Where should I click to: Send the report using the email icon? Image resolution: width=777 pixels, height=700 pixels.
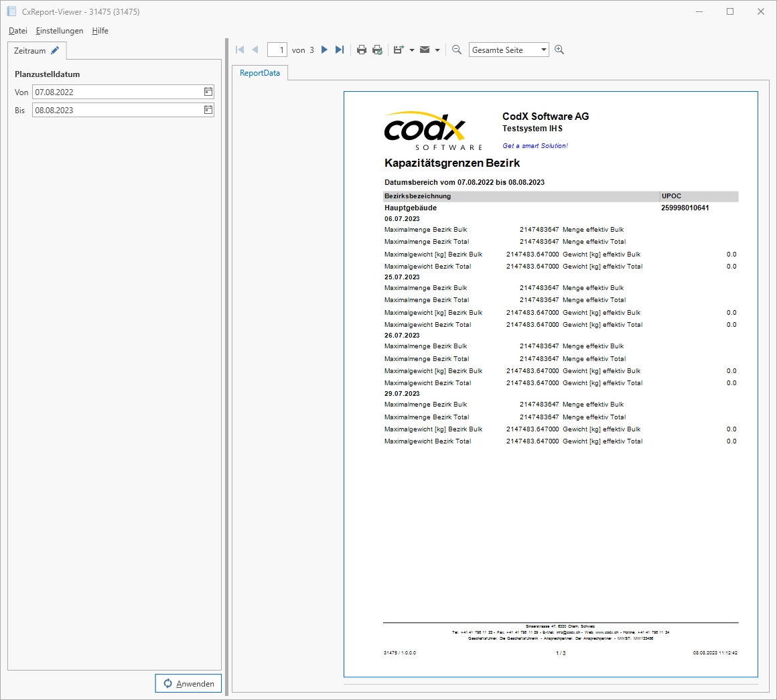[425, 49]
